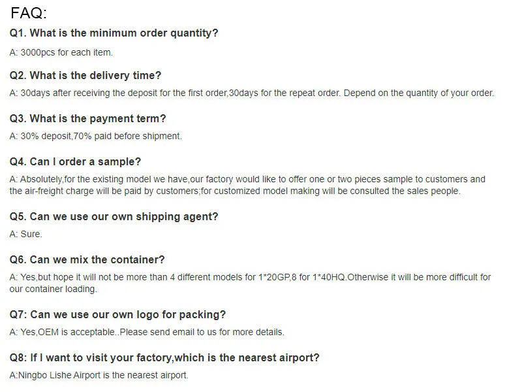Click the 'our container loading' line
Viewport: 522px width, 392px height.
pyautogui.click(x=53, y=289)
